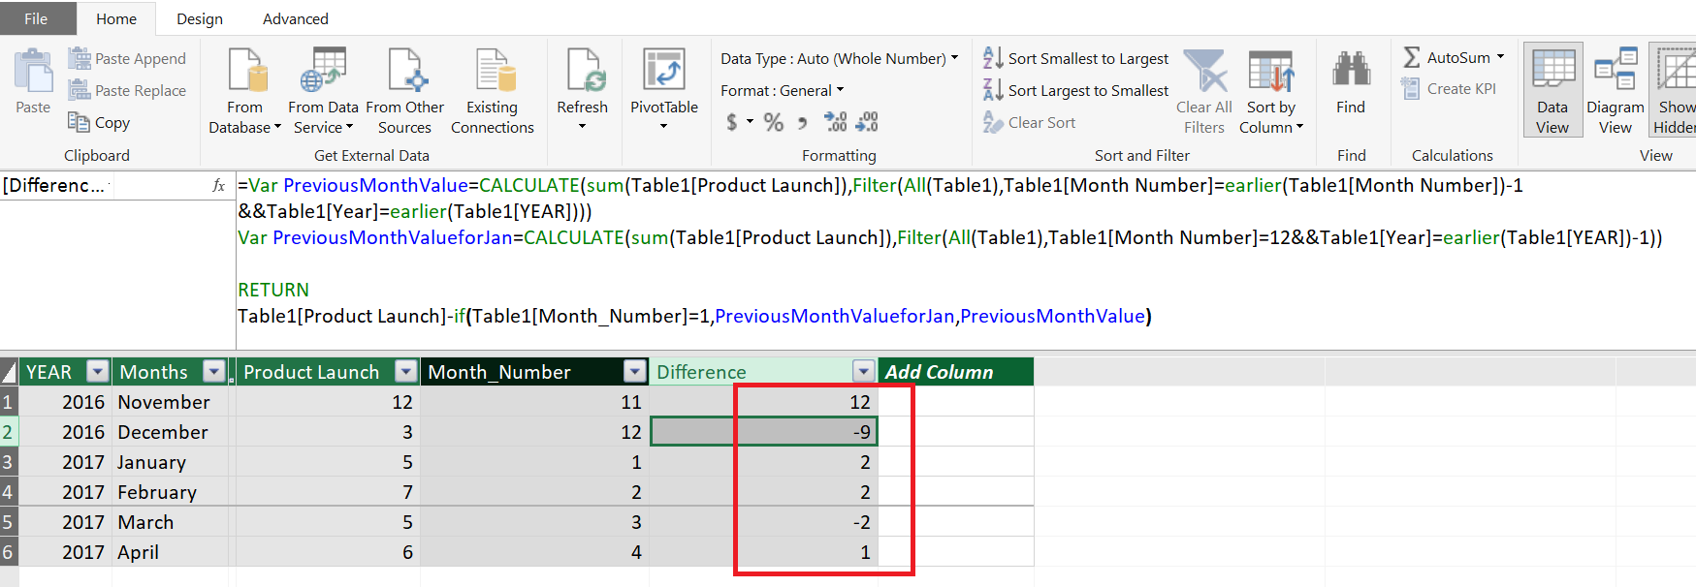Click the March month cell
Viewport: 1696px width, 587px height.
(x=171, y=522)
